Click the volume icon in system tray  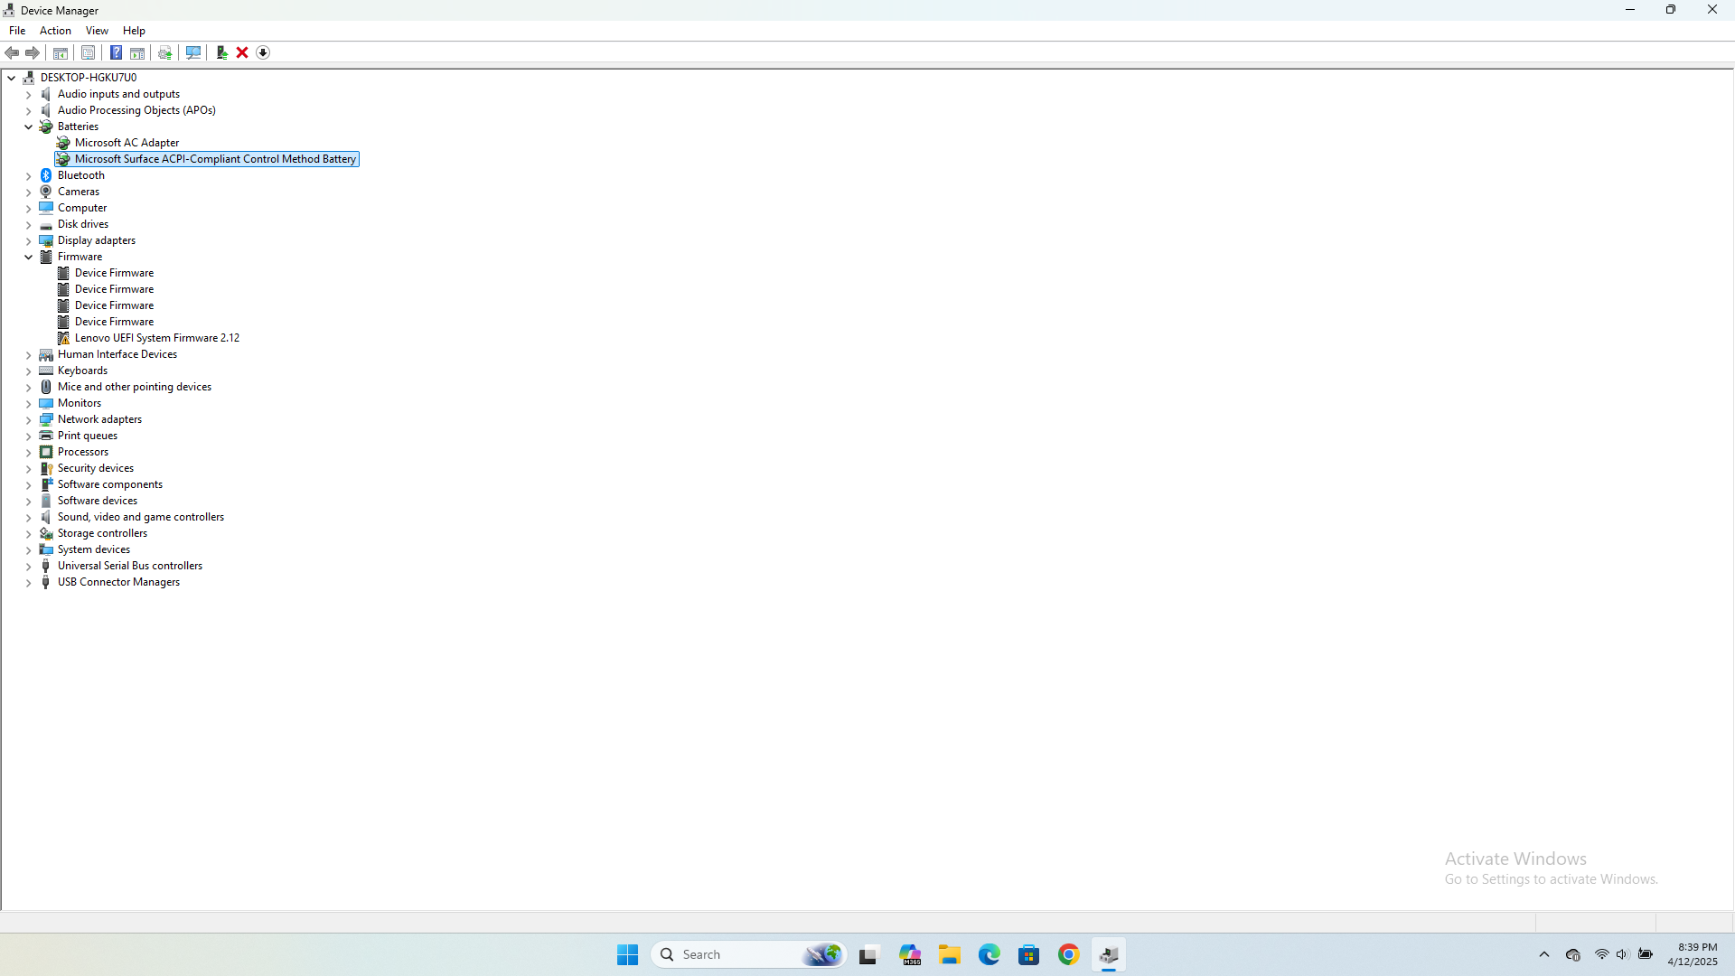(1622, 954)
